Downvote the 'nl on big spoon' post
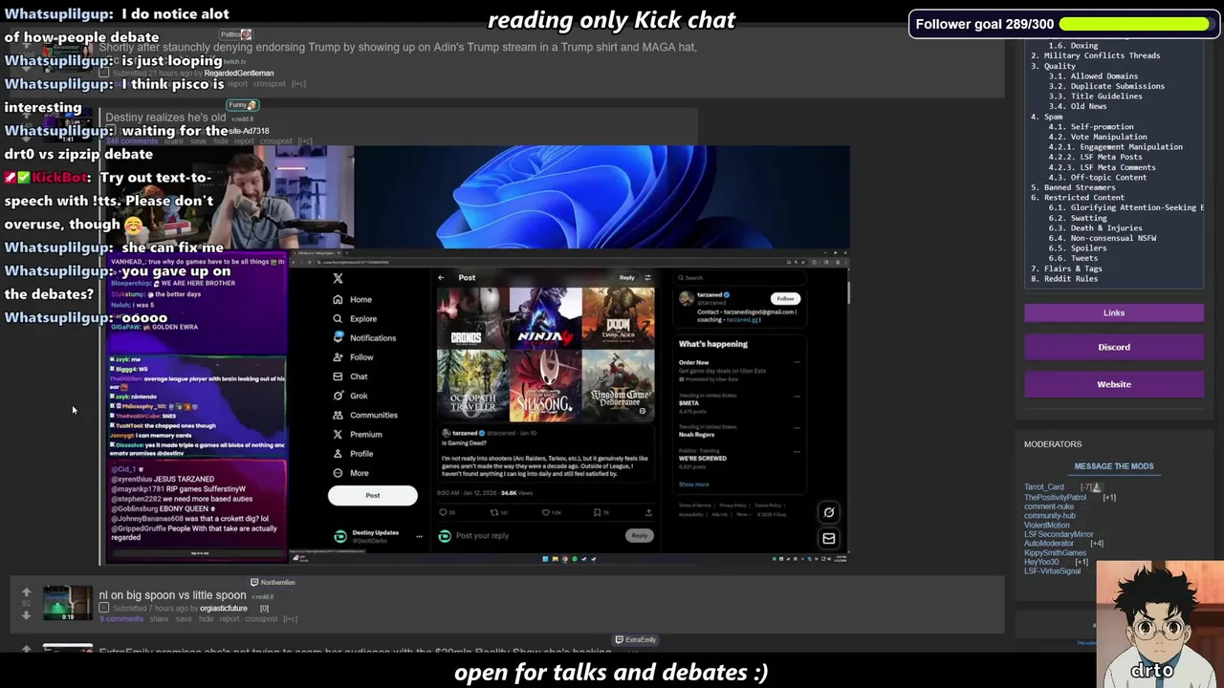 coord(26,614)
